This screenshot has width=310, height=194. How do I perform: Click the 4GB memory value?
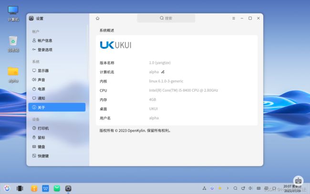[153, 99]
